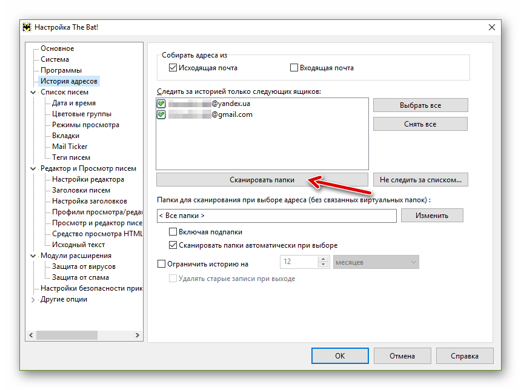Click the Изменить button
Image resolution: width=521 pixels, height=390 pixels.
click(x=432, y=216)
